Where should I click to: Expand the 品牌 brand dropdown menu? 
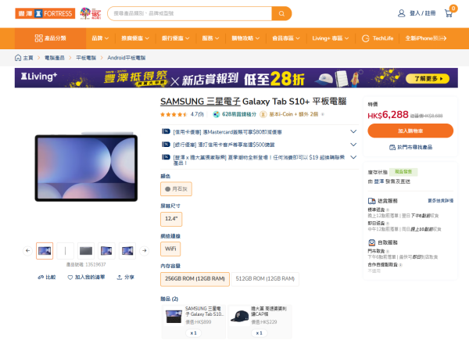pyautogui.click(x=100, y=38)
